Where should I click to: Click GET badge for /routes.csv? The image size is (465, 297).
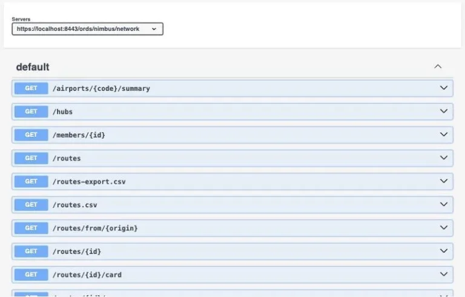click(31, 205)
